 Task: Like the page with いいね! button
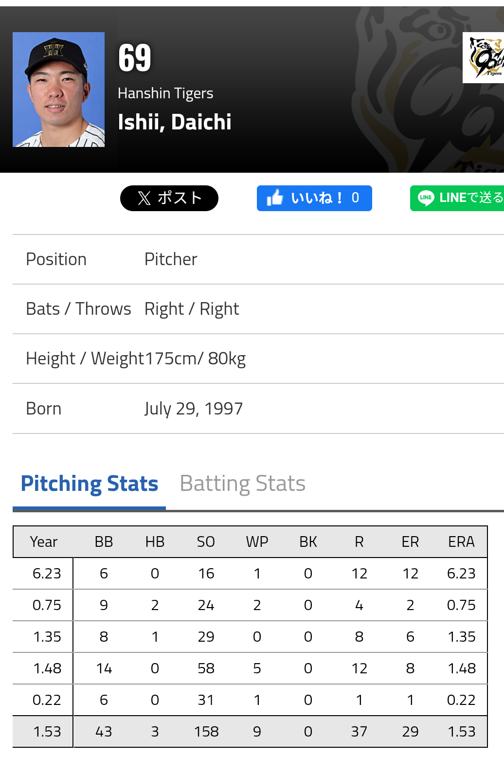click(x=314, y=198)
